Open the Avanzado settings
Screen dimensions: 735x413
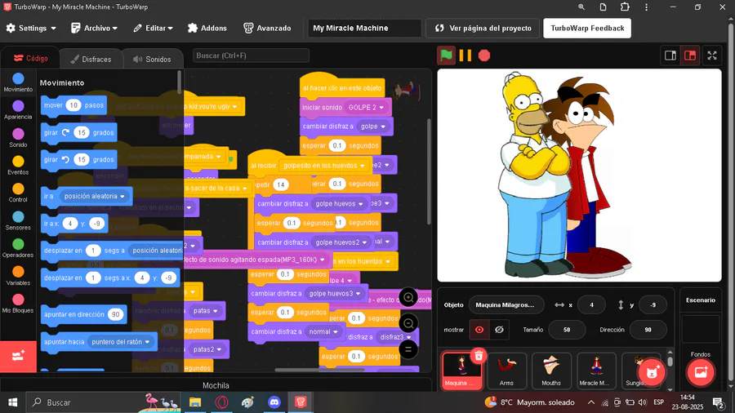point(267,28)
